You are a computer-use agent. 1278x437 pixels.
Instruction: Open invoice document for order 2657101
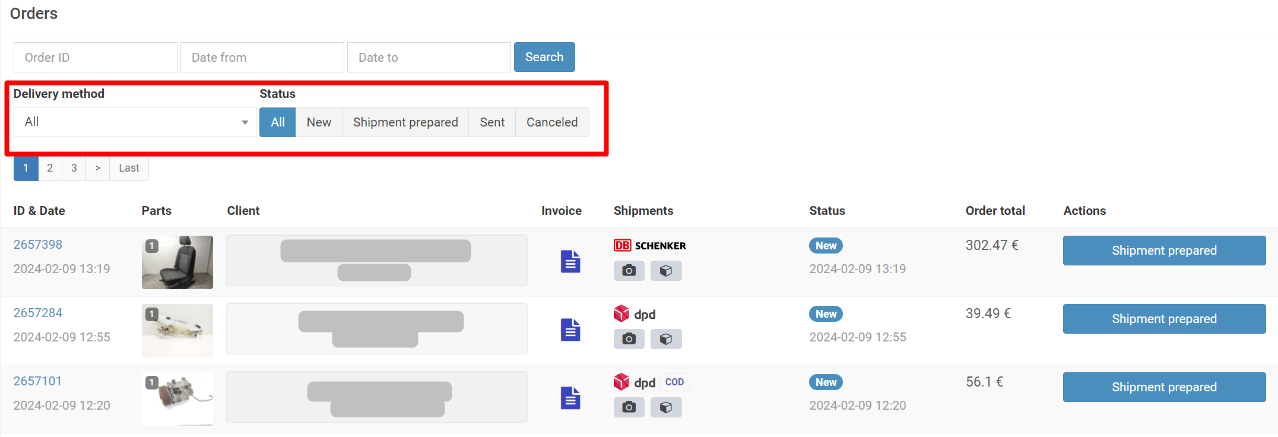pos(570,398)
